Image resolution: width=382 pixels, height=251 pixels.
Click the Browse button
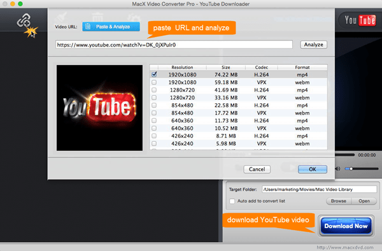339,201
